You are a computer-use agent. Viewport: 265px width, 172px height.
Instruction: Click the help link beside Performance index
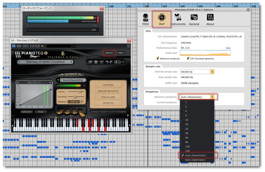coord(228,48)
